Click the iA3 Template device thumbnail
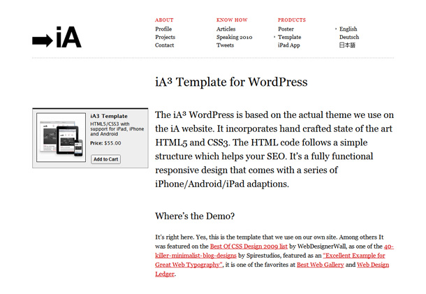The height and width of the screenshot is (294, 426). click(x=61, y=138)
